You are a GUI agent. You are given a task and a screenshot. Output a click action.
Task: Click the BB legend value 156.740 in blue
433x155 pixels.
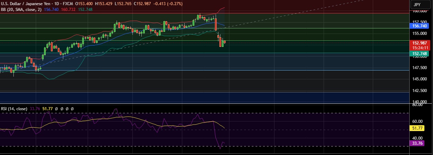[52, 10]
